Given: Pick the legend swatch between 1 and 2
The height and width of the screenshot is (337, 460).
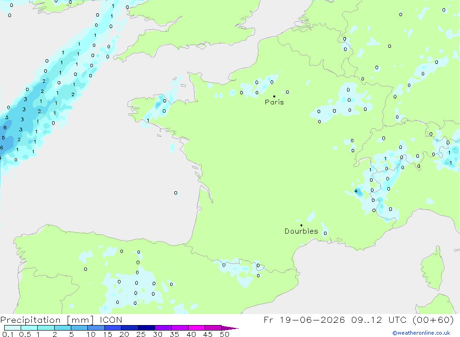Looking at the screenshot, I should click(46, 328).
